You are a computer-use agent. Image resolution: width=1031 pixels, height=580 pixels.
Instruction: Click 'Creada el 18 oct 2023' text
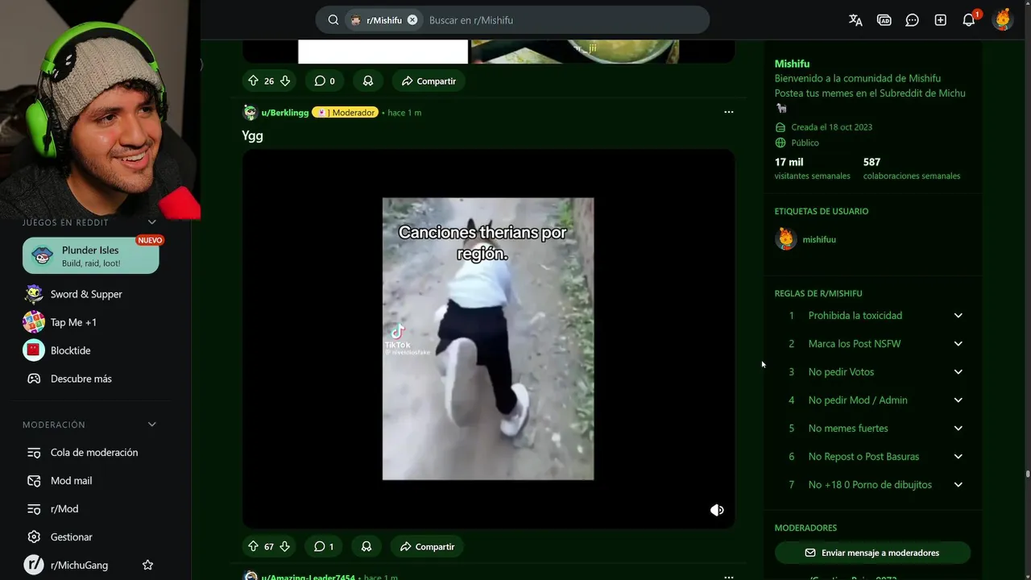(831, 127)
